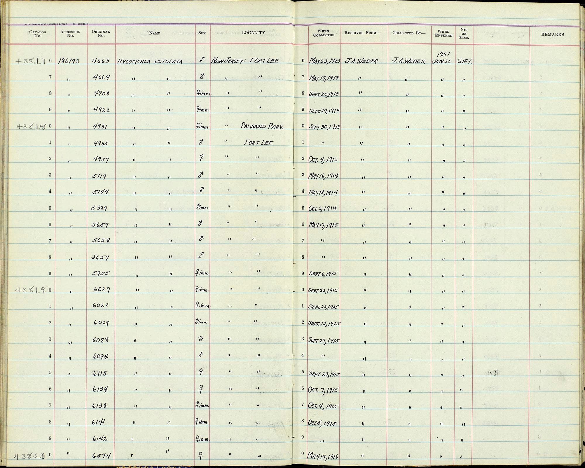Click original number 4937
The height and width of the screenshot is (468, 585).
click(x=100, y=159)
